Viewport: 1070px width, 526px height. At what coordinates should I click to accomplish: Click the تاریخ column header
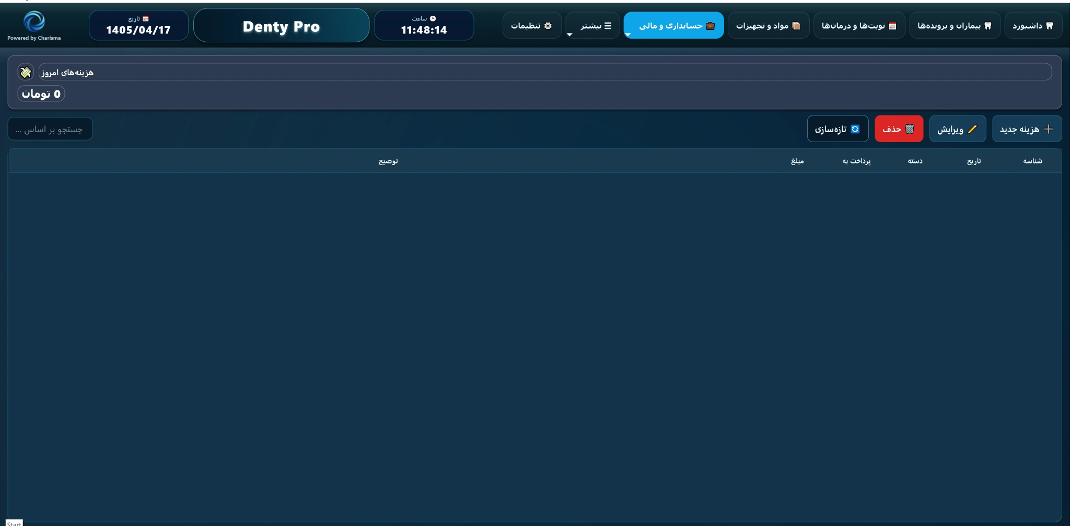click(x=974, y=161)
